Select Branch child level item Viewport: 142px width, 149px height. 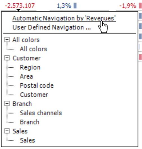pyautogui.click(x=30, y=122)
